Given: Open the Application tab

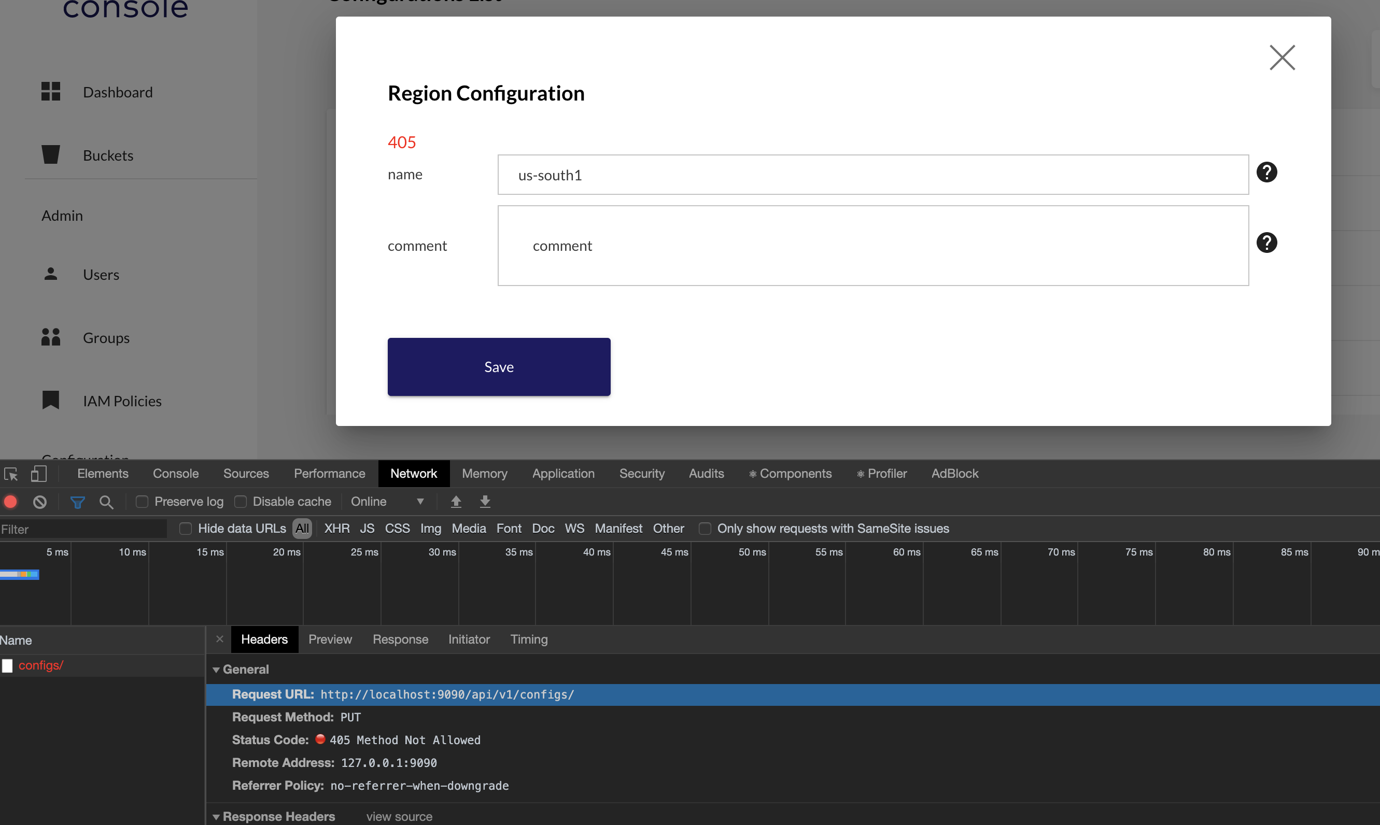Looking at the screenshot, I should click(563, 474).
